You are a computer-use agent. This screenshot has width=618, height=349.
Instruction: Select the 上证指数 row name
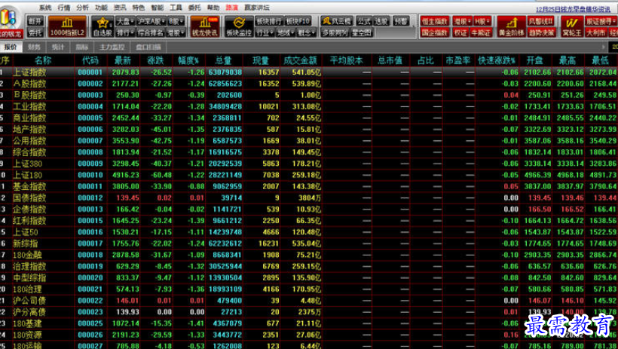pos(29,72)
